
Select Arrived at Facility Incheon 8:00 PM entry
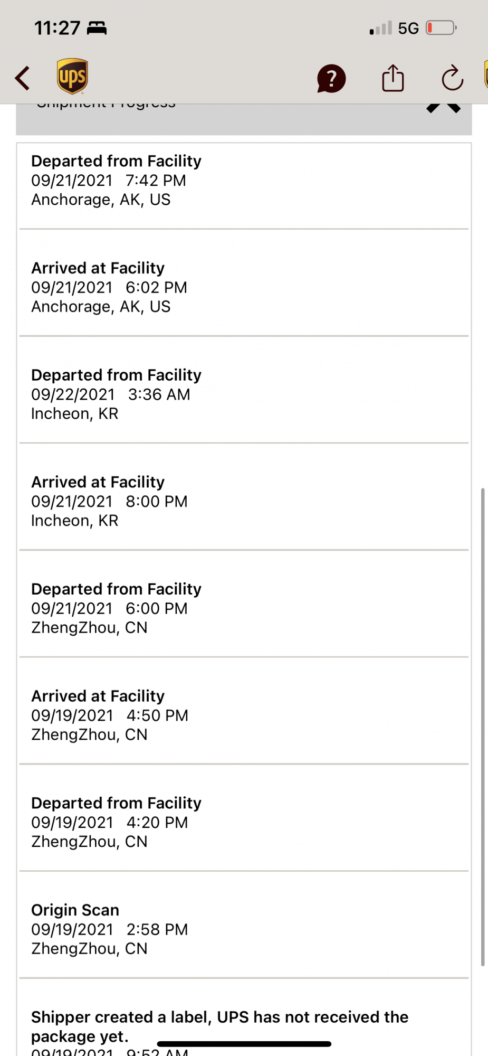pyautogui.click(x=244, y=501)
